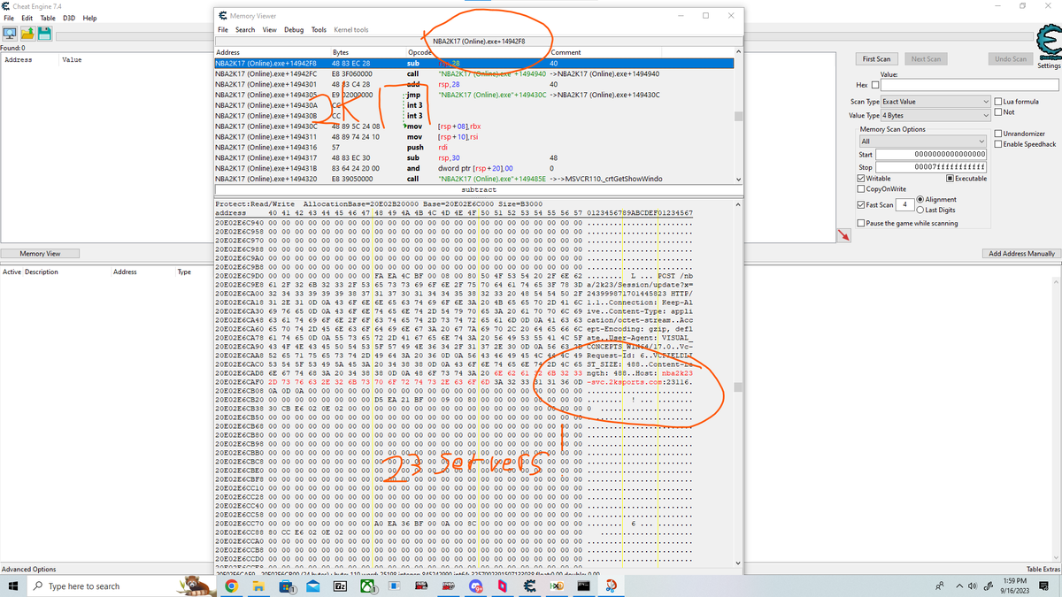Click the Next Scan button

(x=926, y=59)
